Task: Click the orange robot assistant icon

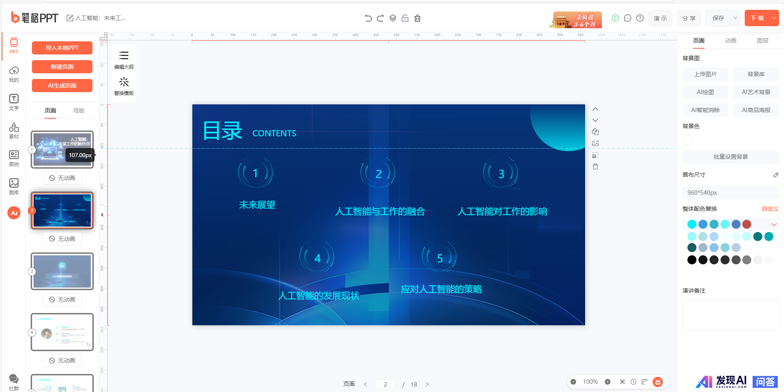Action: (x=658, y=382)
